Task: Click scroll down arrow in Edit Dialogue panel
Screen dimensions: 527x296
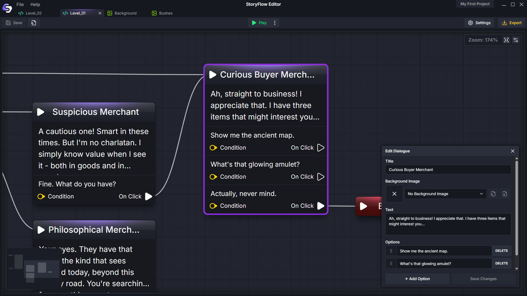Action: pyautogui.click(x=517, y=269)
